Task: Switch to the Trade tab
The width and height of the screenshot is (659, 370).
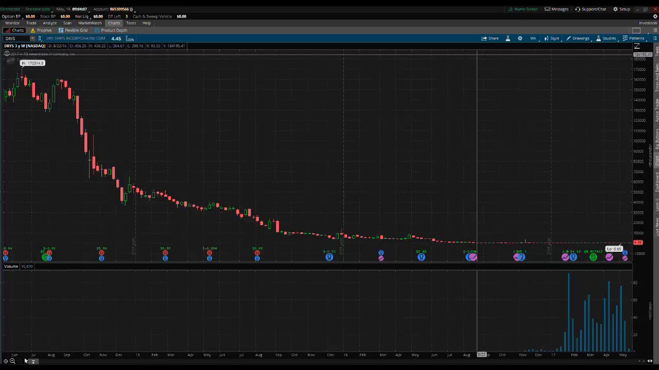Action: click(x=31, y=23)
